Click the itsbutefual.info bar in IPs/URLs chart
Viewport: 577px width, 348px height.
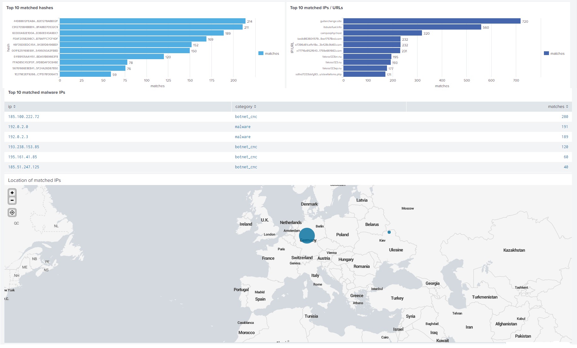(x=410, y=27)
